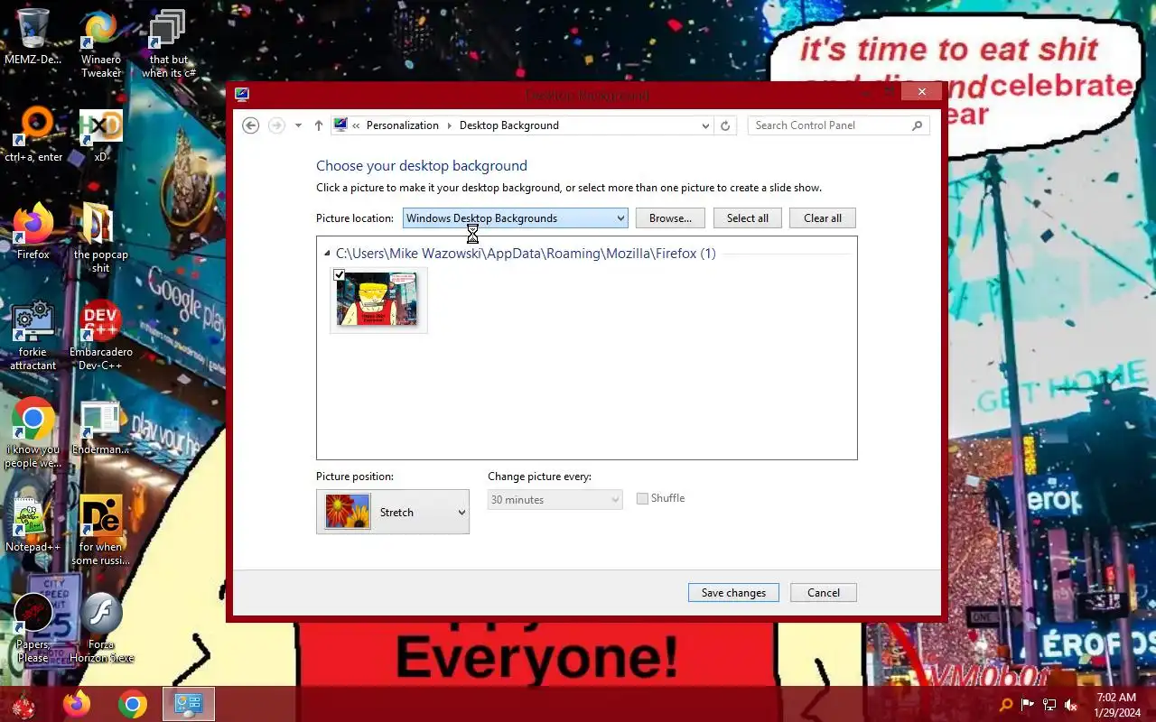This screenshot has width=1156, height=722.
Task: Open the taskbar clock showing 7:02 AM
Action: (x=1116, y=705)
